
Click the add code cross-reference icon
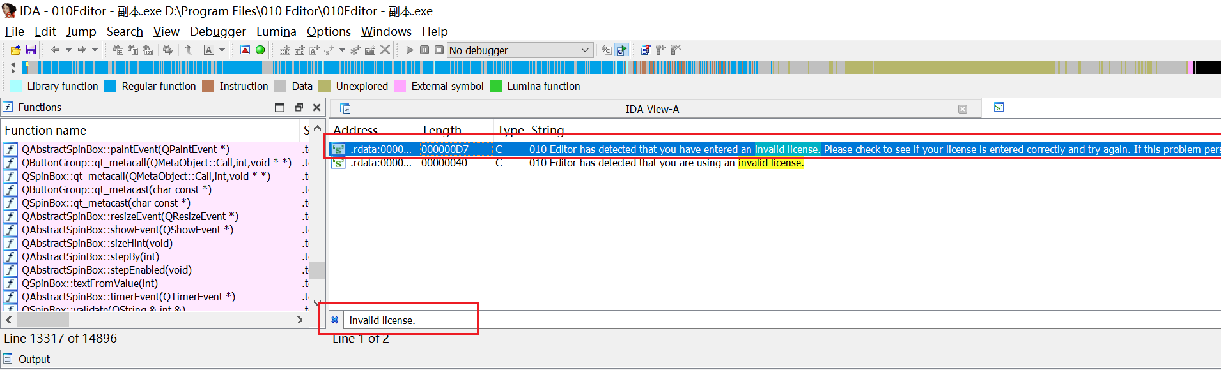point(285,50)
